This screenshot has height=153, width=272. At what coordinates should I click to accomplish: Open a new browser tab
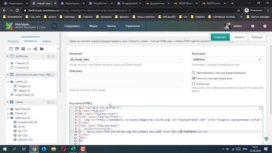pyautogui.click(x=232, y=3)
